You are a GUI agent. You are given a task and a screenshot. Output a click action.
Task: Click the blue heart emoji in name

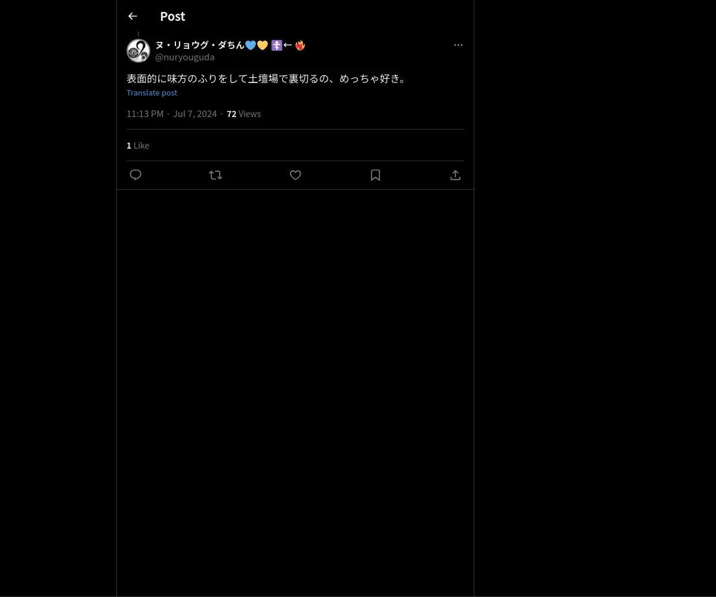(x=251, y=45)
